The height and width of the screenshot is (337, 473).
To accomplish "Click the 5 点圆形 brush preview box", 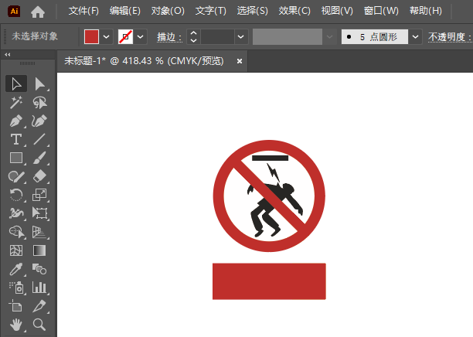I will click(x=375, y=37).
